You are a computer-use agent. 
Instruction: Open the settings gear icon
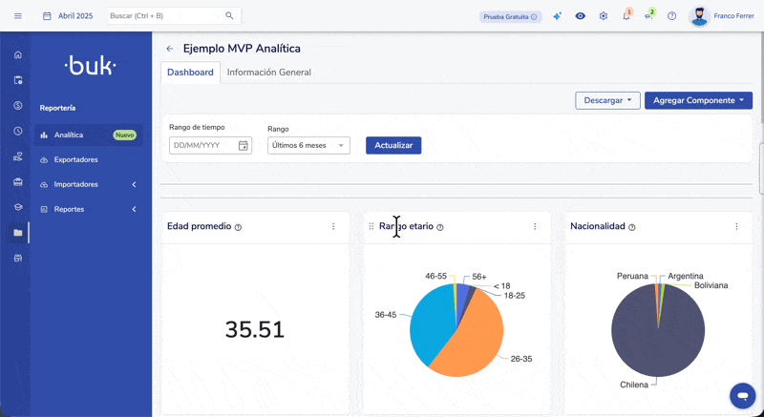point(604,16)
